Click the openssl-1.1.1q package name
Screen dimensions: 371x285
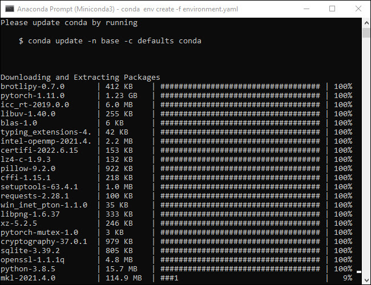[x=33, y=260]
